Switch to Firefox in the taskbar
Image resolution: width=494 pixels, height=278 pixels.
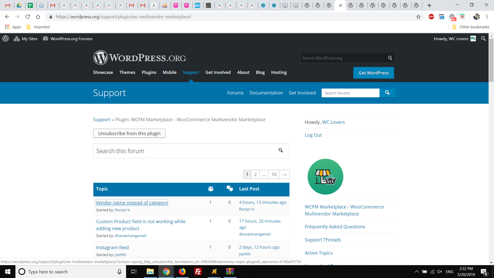coord(182,272)
